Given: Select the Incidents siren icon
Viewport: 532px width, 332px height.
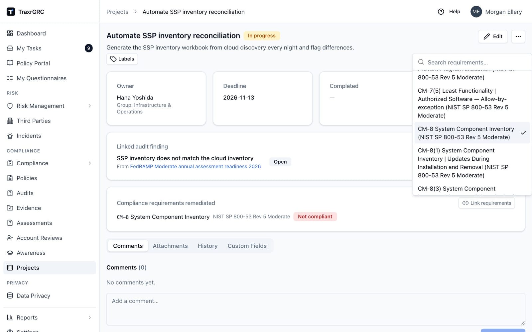Looking at the screenshot, I should (10, 136).
